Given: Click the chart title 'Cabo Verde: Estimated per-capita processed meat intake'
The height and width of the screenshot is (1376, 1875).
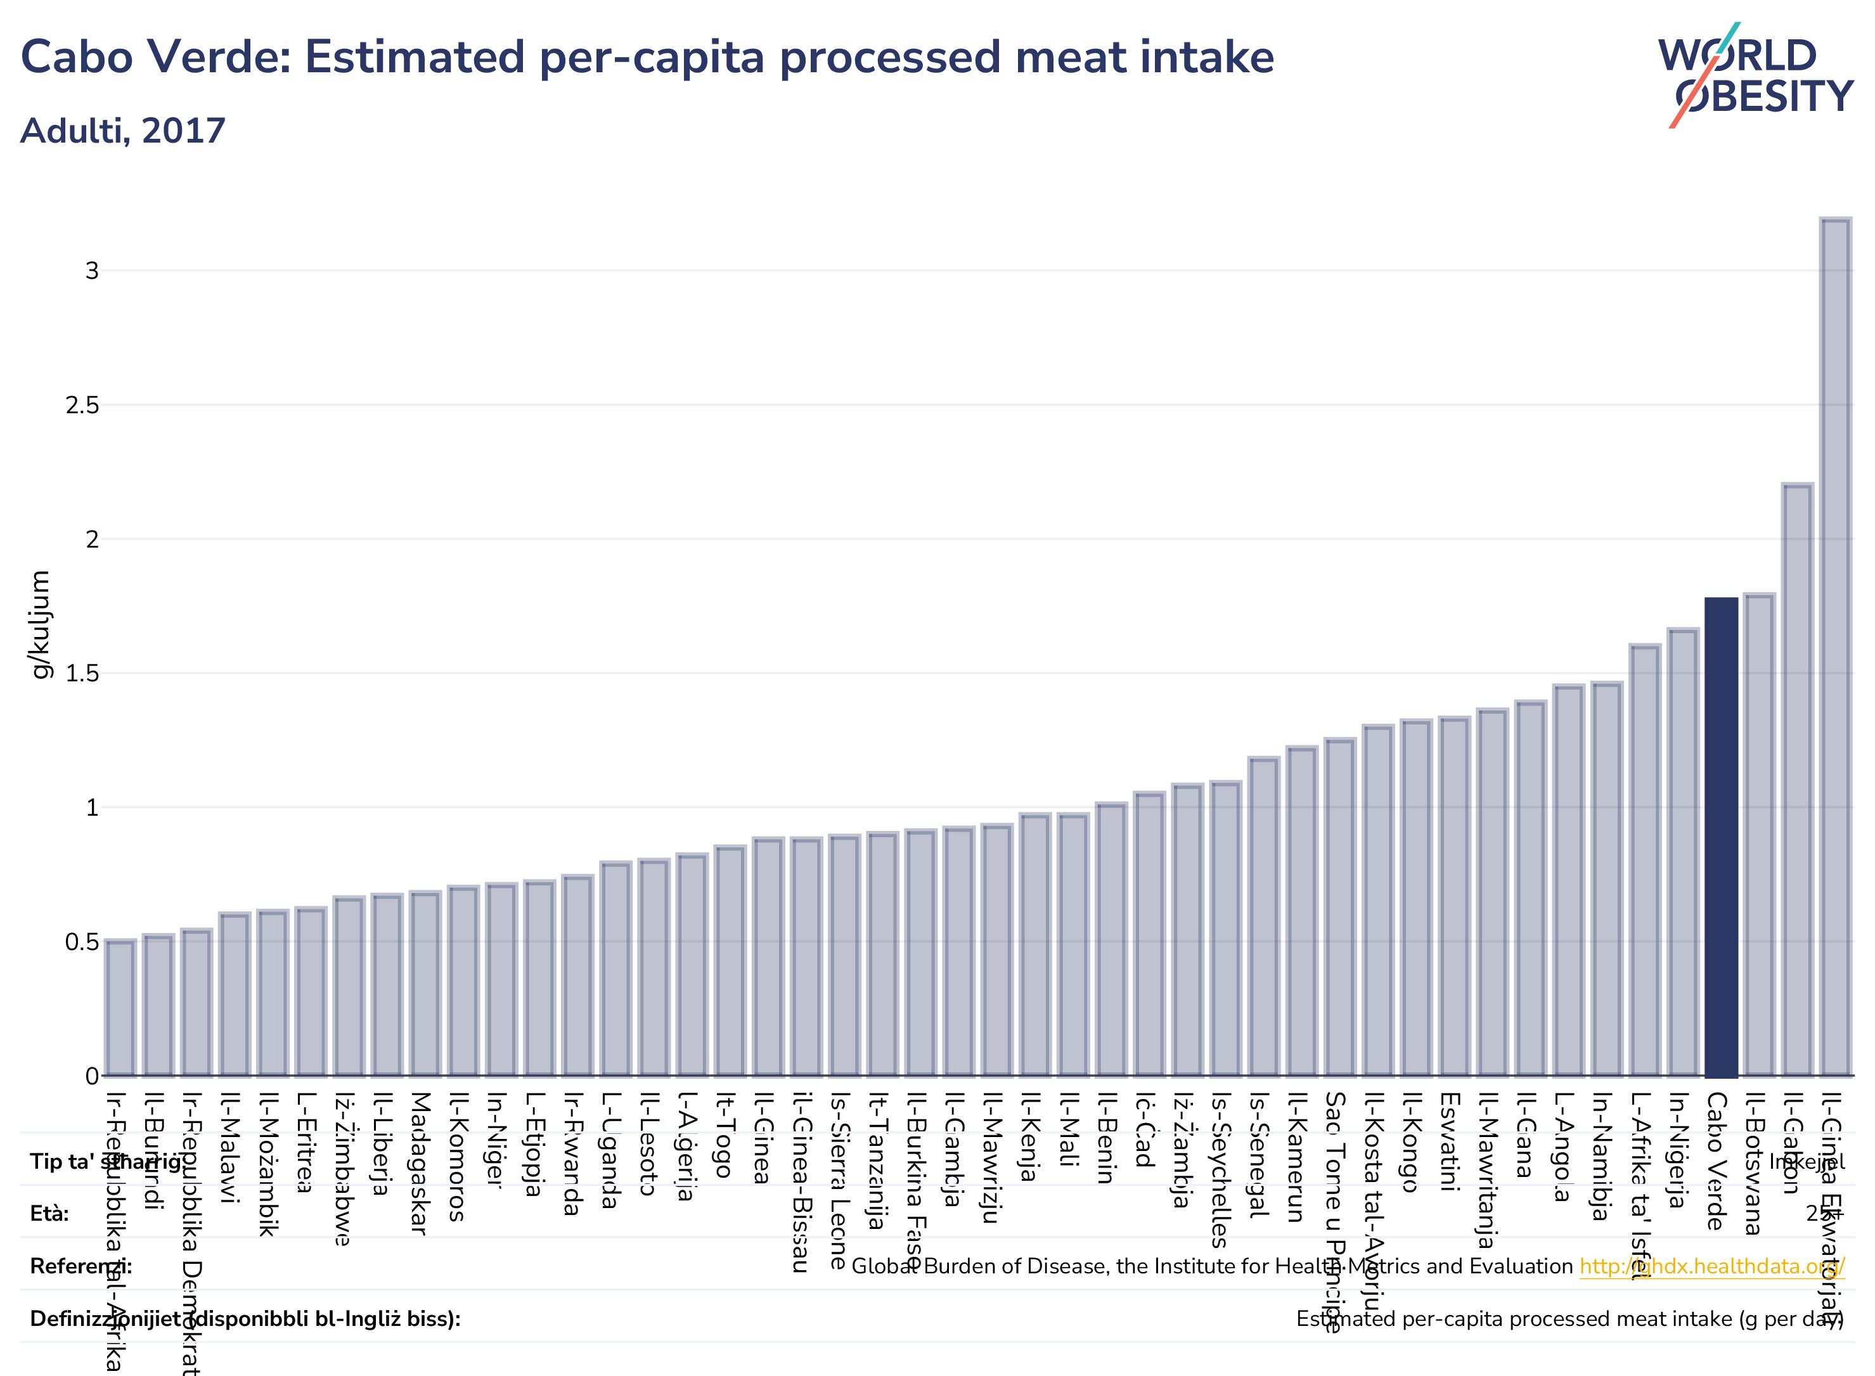Looking at the screenshot, I should coord(647,58).
